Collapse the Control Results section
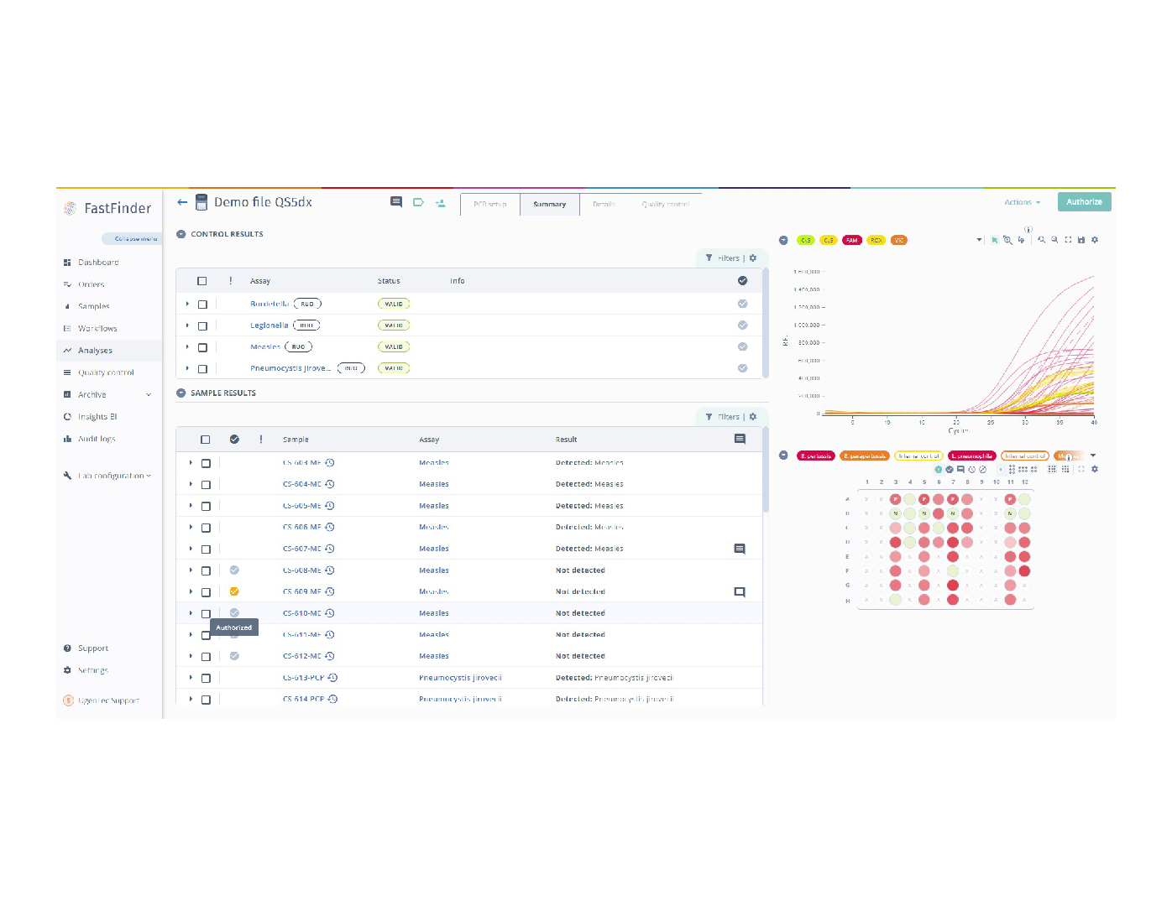The width and height of the screenshot is (1172, 906). pos(181,234)
